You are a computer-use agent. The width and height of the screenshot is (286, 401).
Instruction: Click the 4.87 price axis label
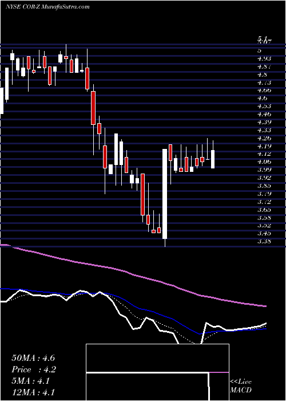264,66
